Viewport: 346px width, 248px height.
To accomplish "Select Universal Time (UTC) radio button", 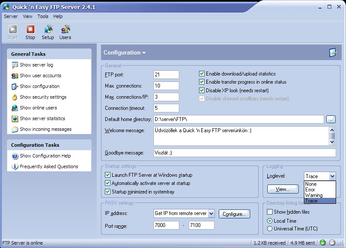I will pyautogui.click(x=269, y=229).
